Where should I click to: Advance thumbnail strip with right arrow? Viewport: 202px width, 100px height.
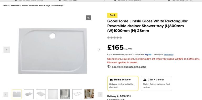click(100, 95)
